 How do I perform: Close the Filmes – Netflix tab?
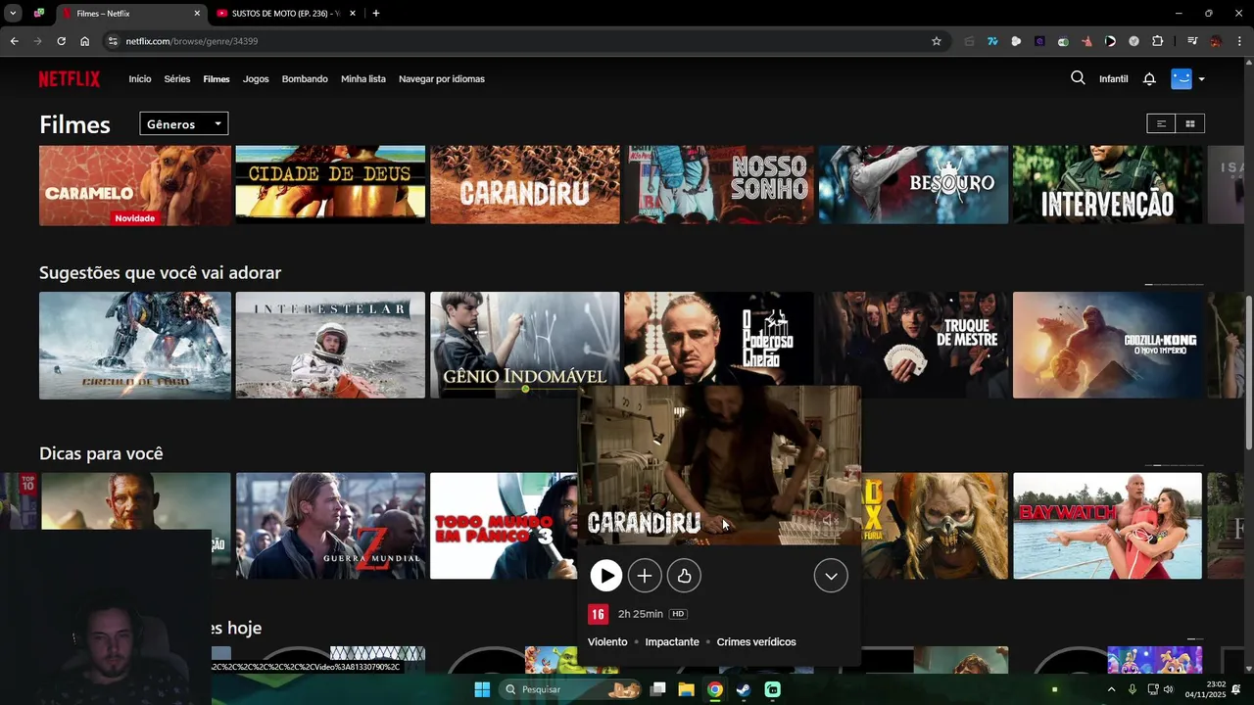(x=197, y=14)
